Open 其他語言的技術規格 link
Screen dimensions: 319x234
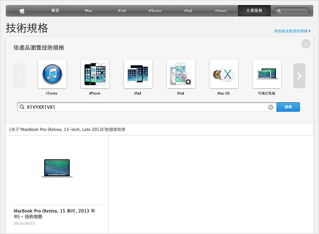click(x=292, y=31)
